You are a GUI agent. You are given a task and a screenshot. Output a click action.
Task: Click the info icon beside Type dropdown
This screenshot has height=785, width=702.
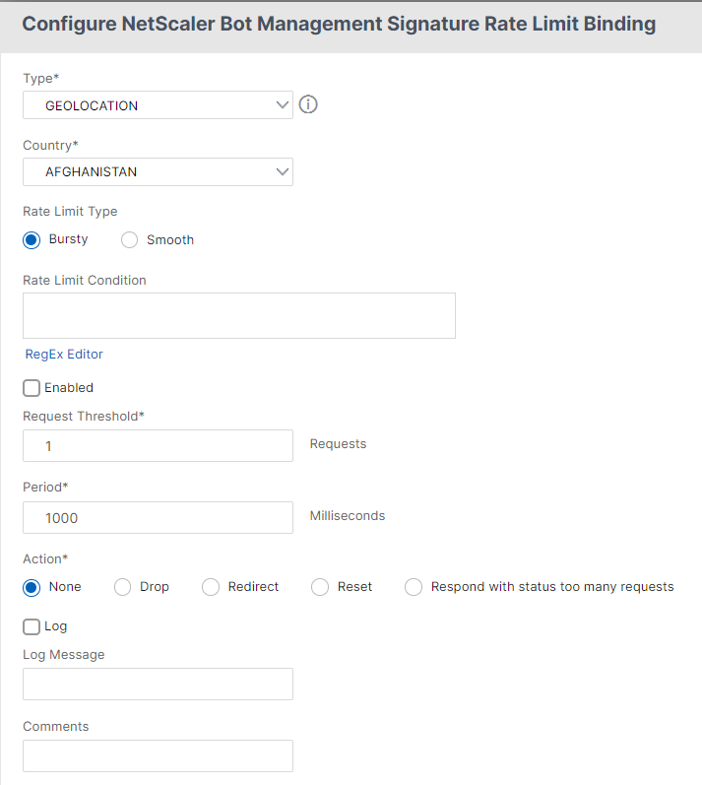pyautogui.click(x=308, y=104)
